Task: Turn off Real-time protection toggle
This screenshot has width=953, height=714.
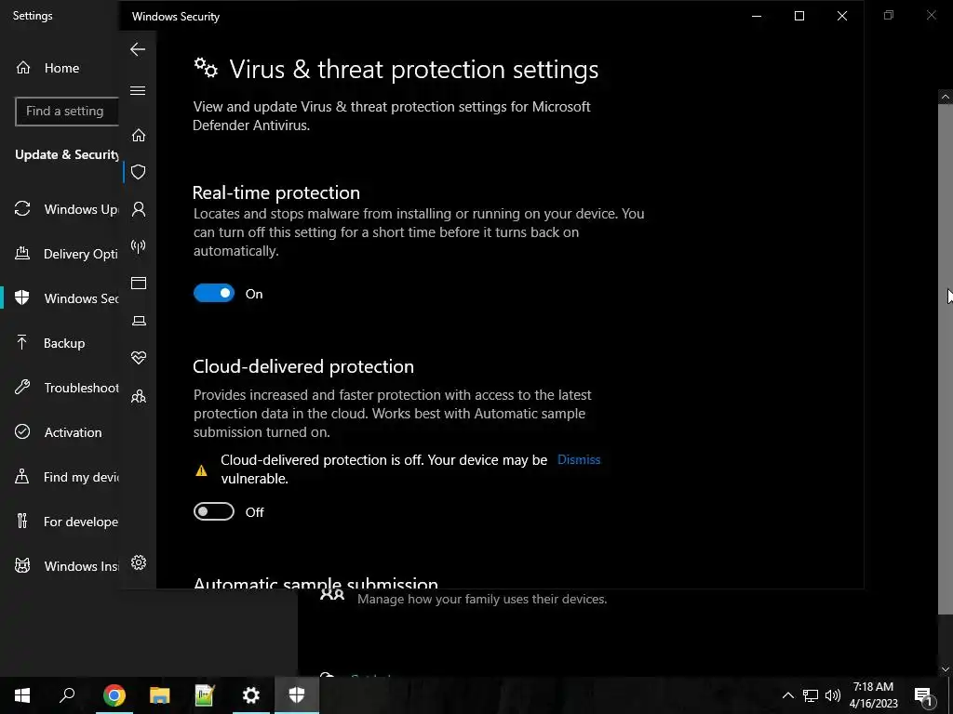Action: pos(214,294)
